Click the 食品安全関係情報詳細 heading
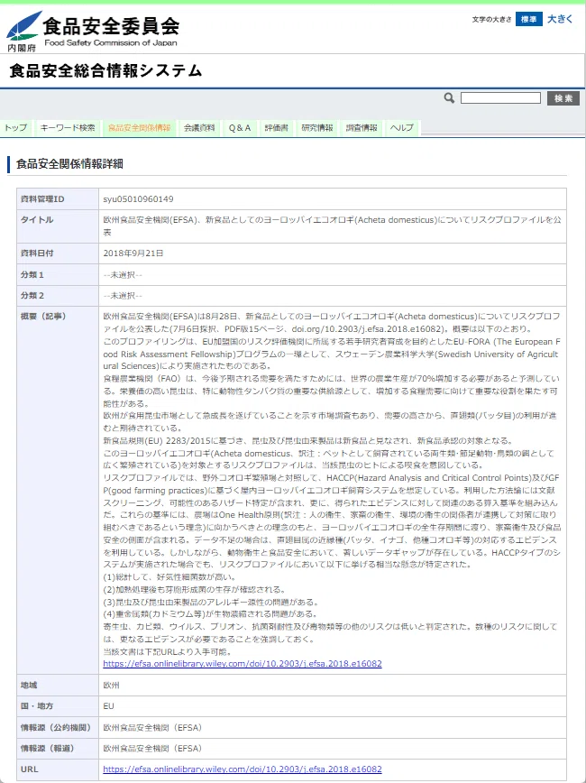 click(69, 164)
